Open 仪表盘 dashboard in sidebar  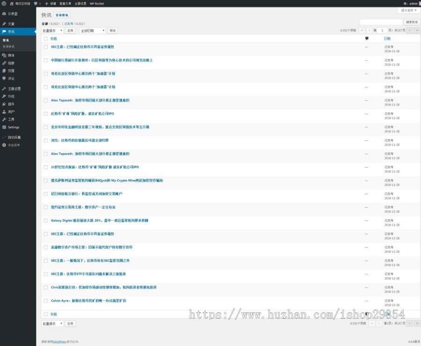pos(11,14)
